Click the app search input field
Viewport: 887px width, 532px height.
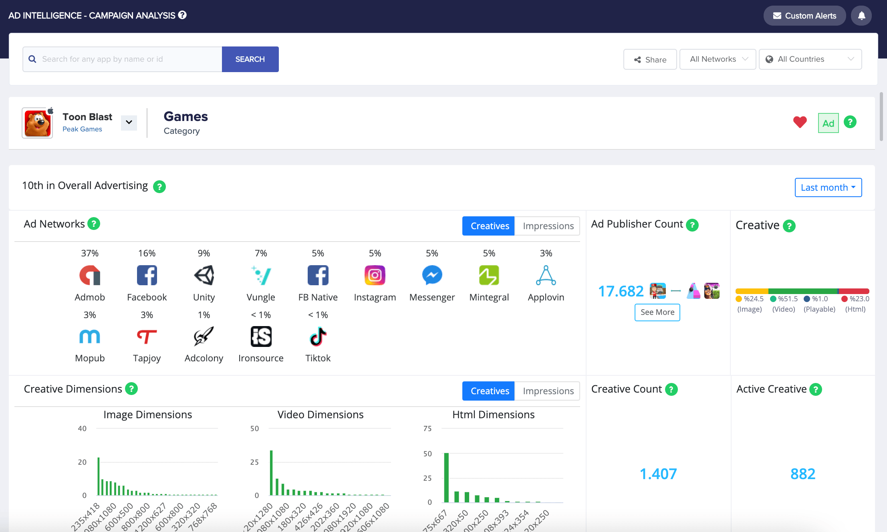point(123,59)
